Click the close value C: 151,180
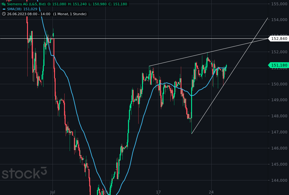289x195 pixels. (x=118, y=4)
